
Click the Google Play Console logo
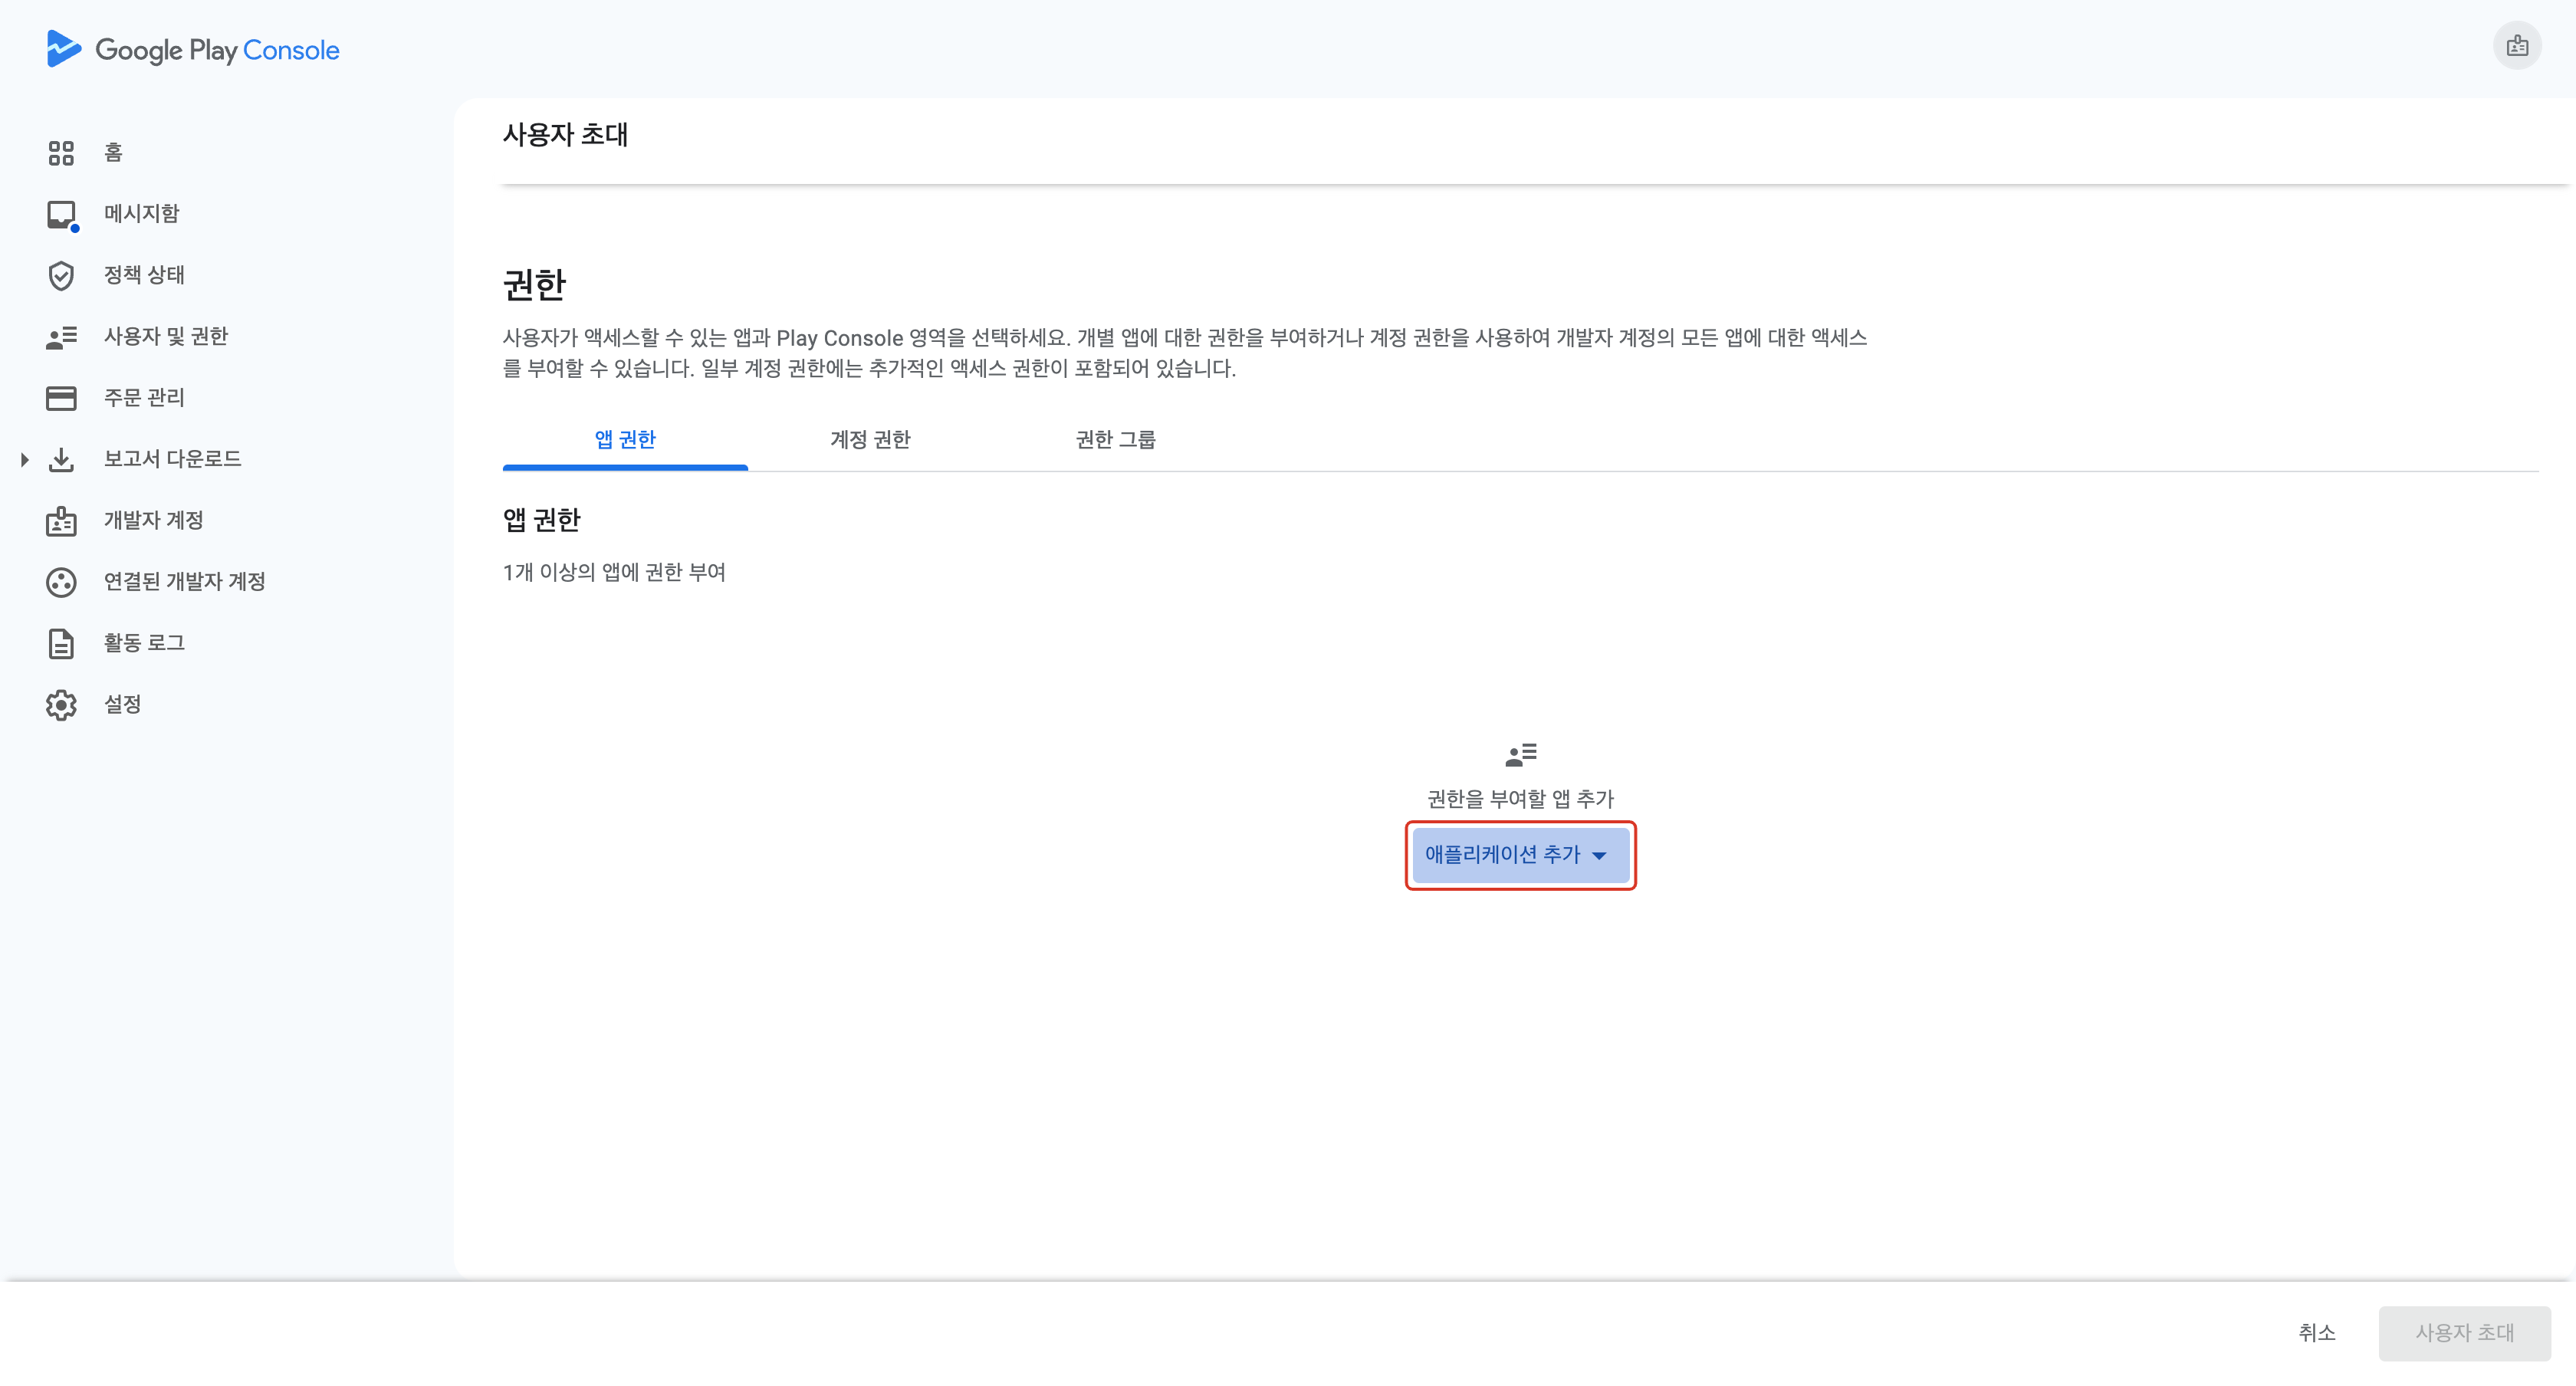pos(193,50)
